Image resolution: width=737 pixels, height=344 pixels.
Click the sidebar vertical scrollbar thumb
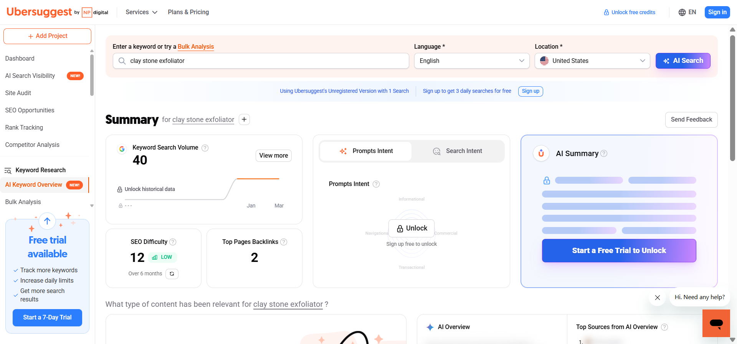coord(92,75)
